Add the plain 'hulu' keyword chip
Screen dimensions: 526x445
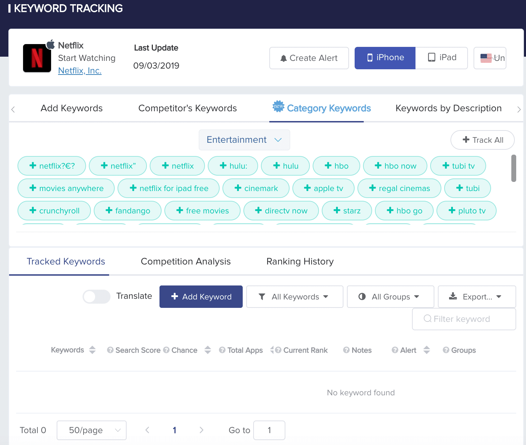[285, 166]
